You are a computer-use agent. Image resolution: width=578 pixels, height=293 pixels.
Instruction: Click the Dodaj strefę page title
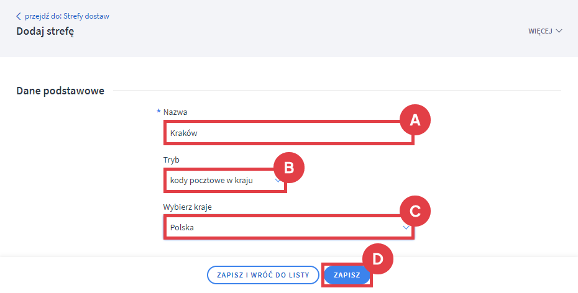click(45, 31)
